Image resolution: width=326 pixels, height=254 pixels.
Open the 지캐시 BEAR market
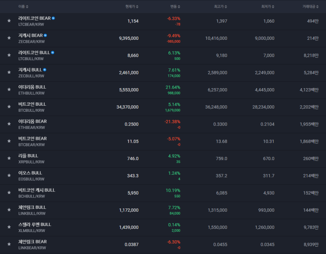pos(31,35)
